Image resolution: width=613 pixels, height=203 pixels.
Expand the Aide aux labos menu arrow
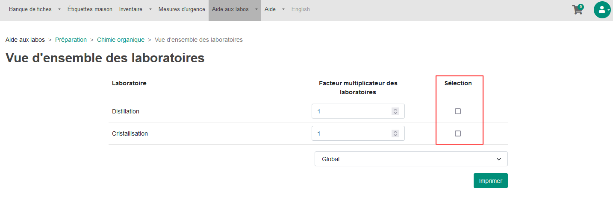(256, 9)
